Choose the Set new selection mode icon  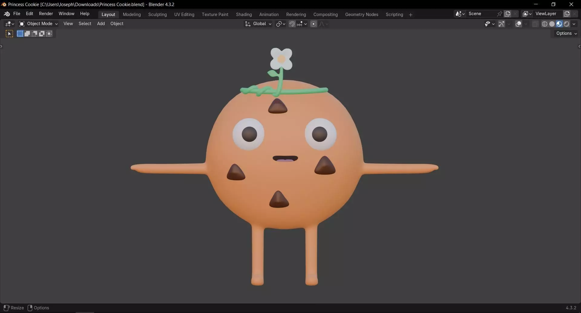point(20,34)
